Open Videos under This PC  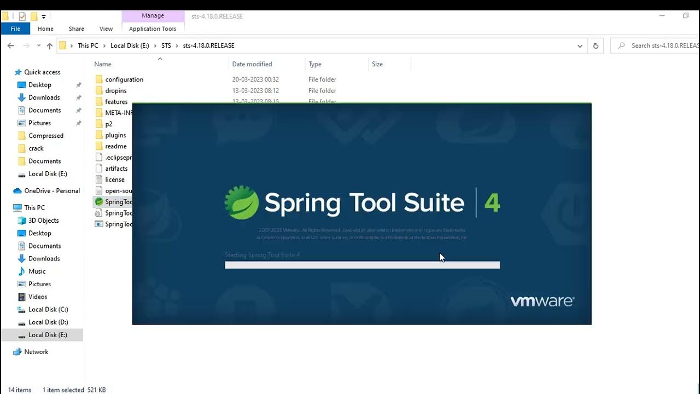[x=38, y=297]
